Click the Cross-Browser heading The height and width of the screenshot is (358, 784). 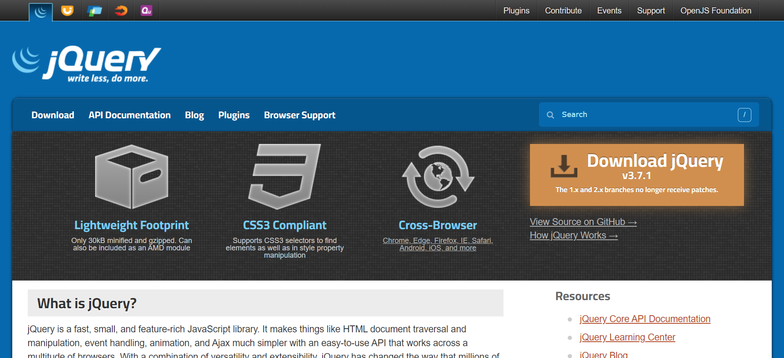438,225
